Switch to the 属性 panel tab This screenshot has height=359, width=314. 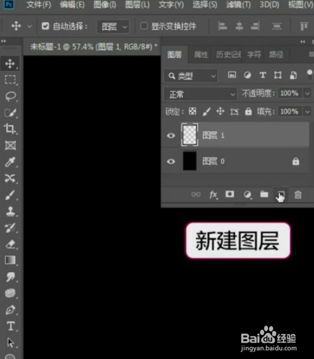click(x=201, y=55)
